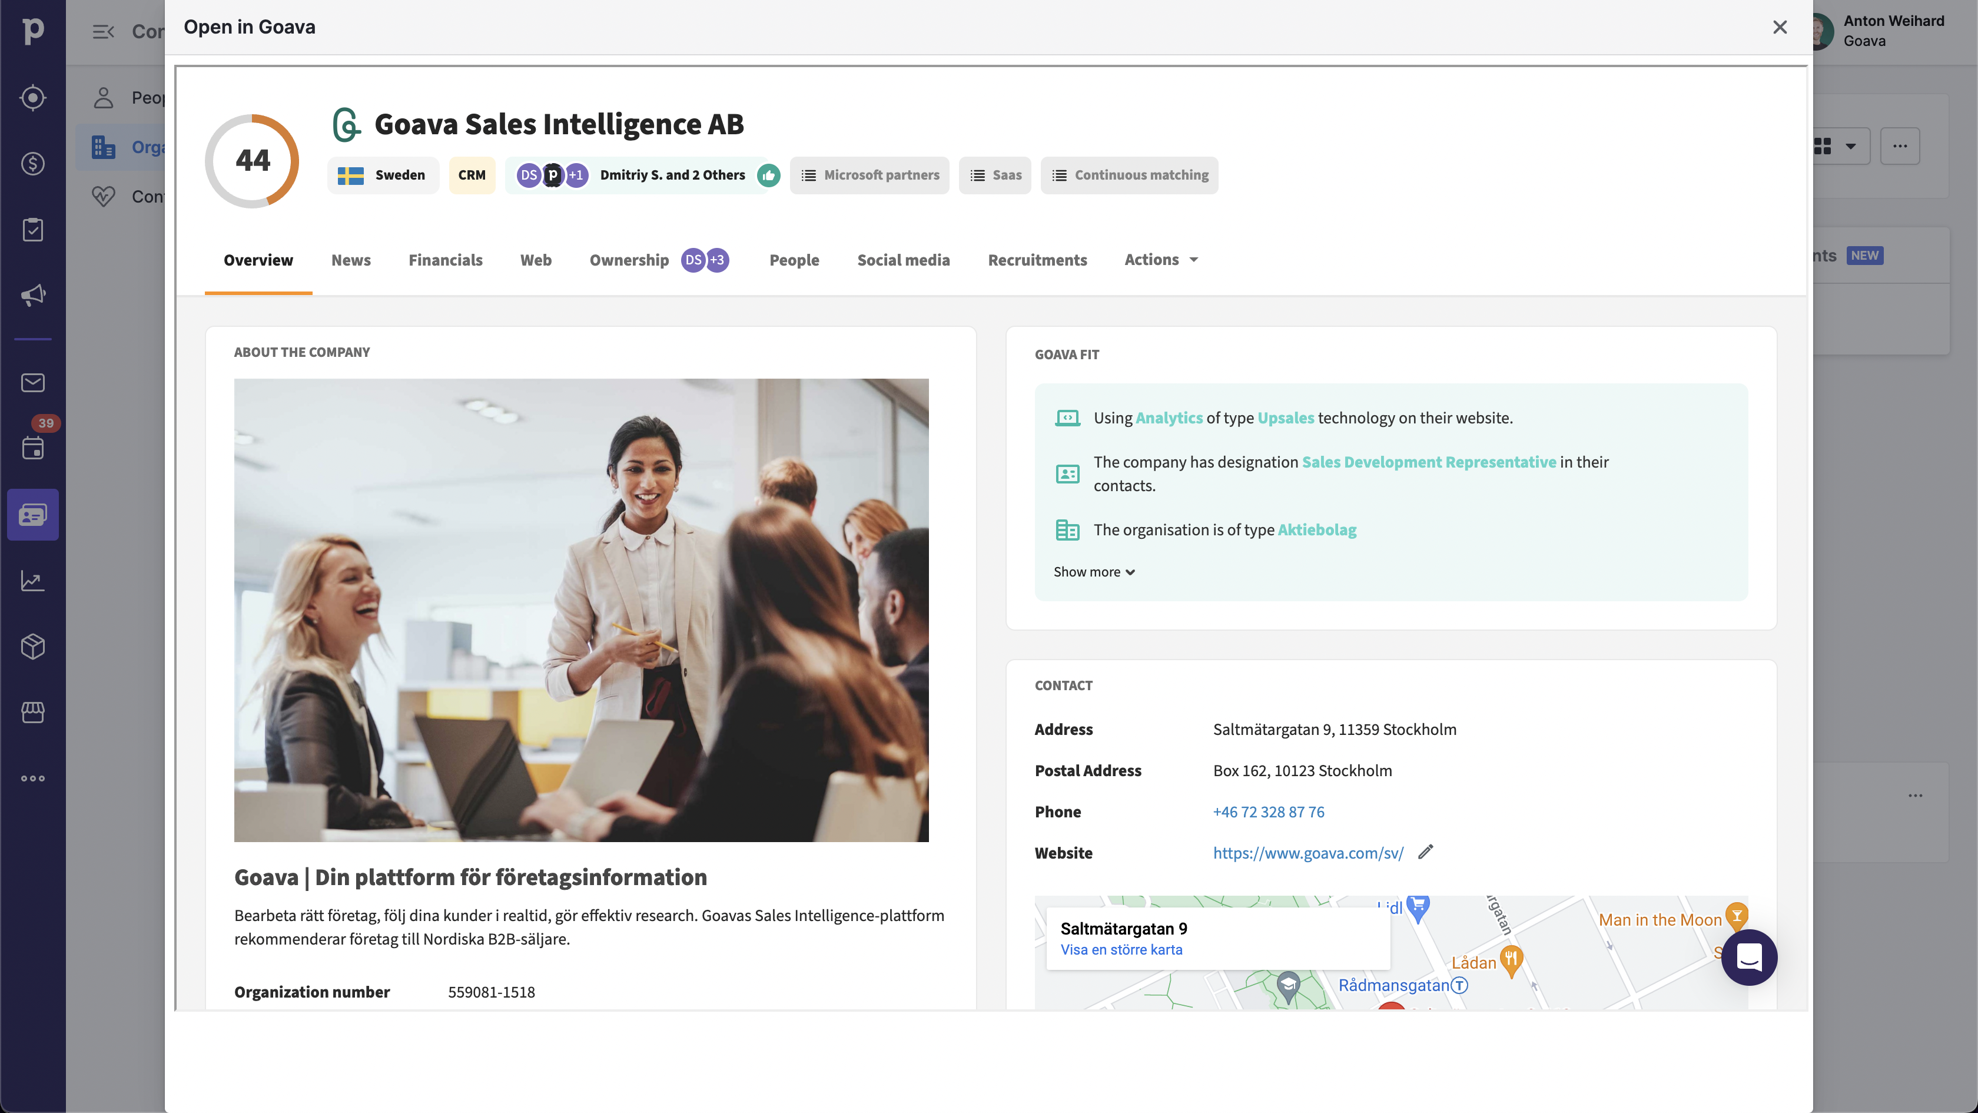
Task: Switch to the Overview tab
Action: click(258, 260)
